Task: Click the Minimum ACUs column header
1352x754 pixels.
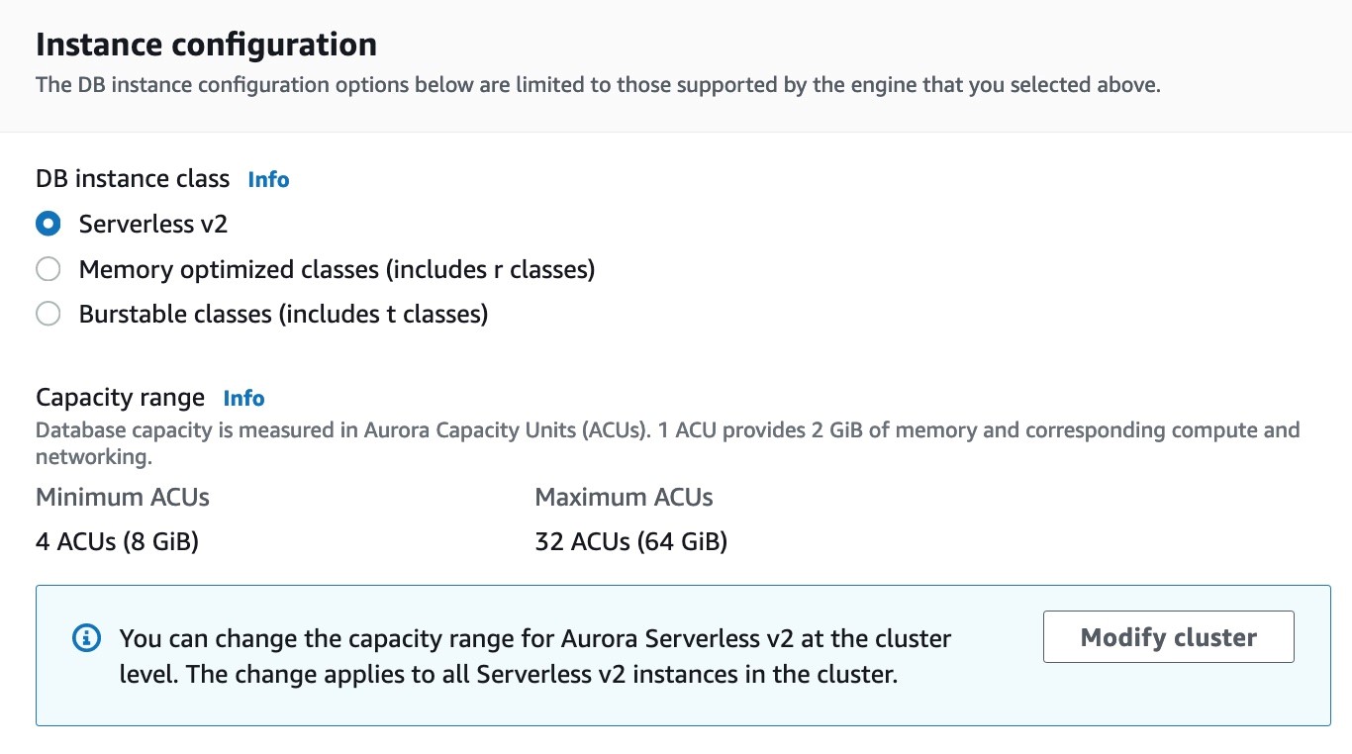Action: (x=122, y=497)
